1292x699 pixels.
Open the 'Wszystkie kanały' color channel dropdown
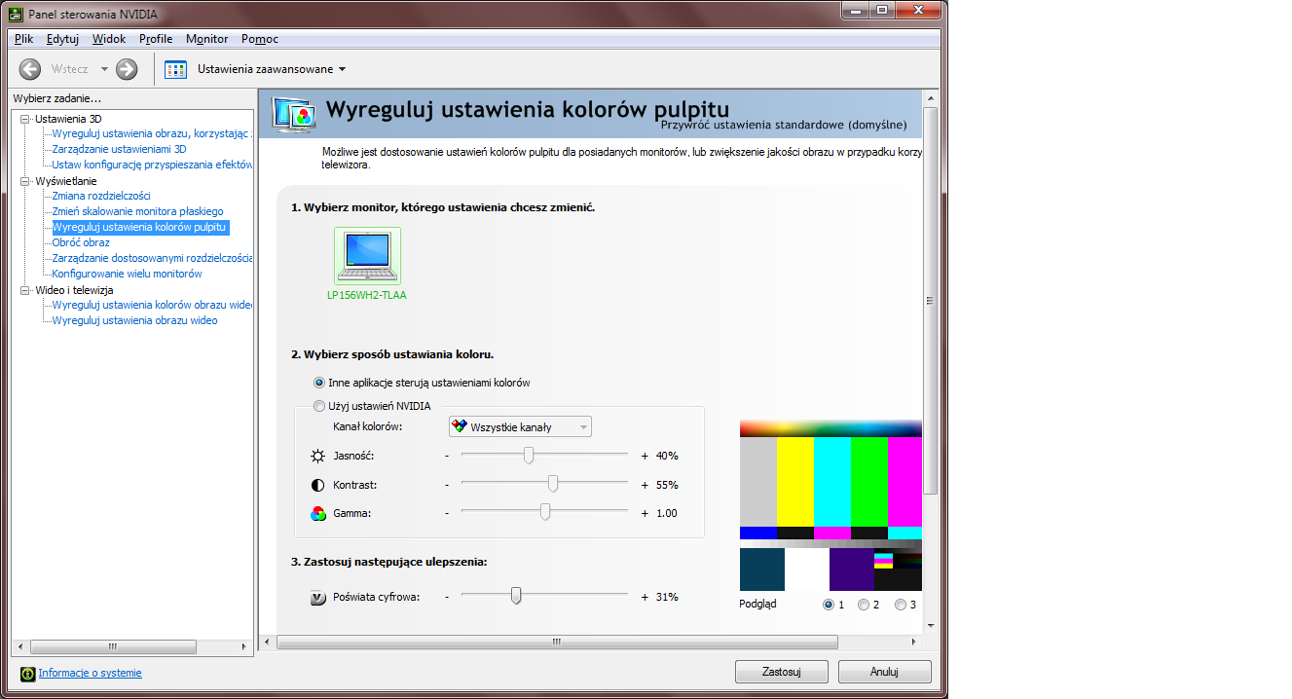520,426
